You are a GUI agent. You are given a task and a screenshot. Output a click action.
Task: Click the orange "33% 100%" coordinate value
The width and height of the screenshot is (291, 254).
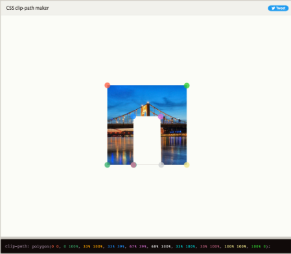tap(93, 246)
